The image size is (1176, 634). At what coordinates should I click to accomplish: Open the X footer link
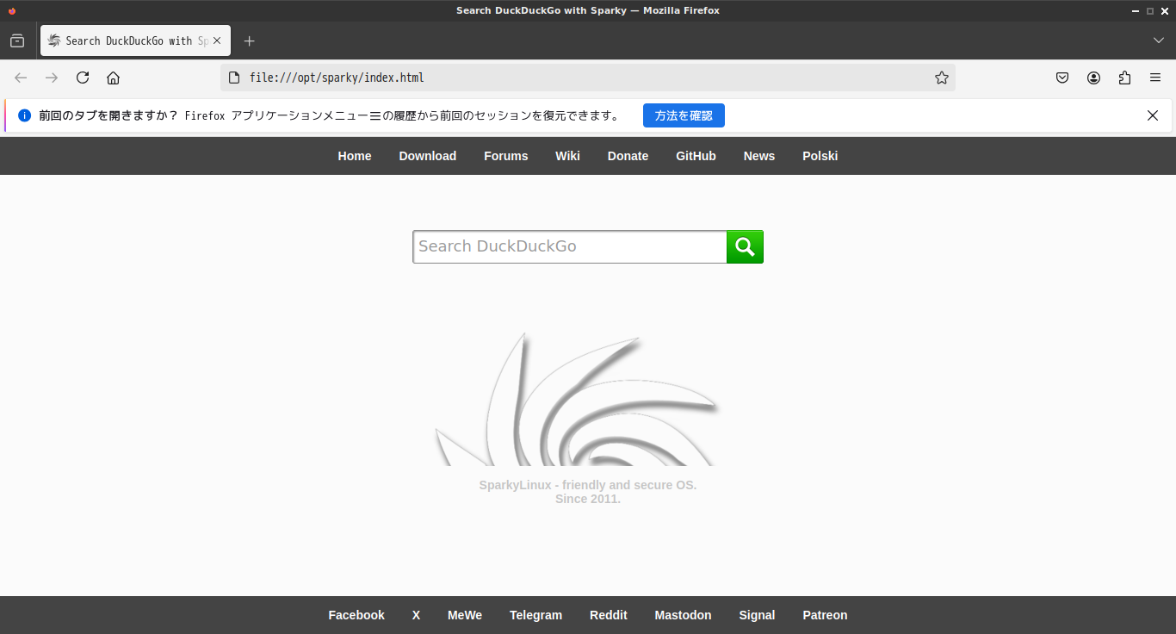coord(416,615)
